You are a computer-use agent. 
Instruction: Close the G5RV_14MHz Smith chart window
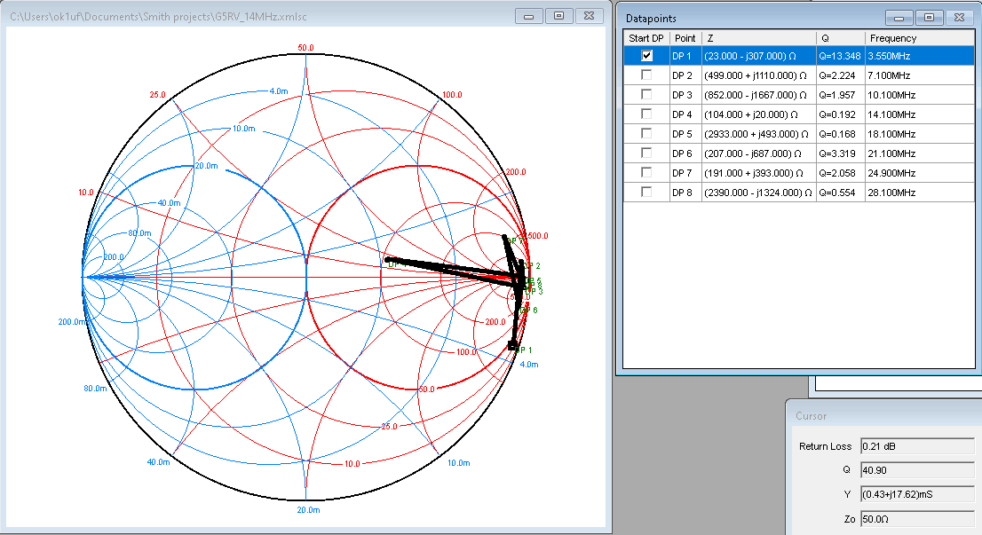[589, 16]
